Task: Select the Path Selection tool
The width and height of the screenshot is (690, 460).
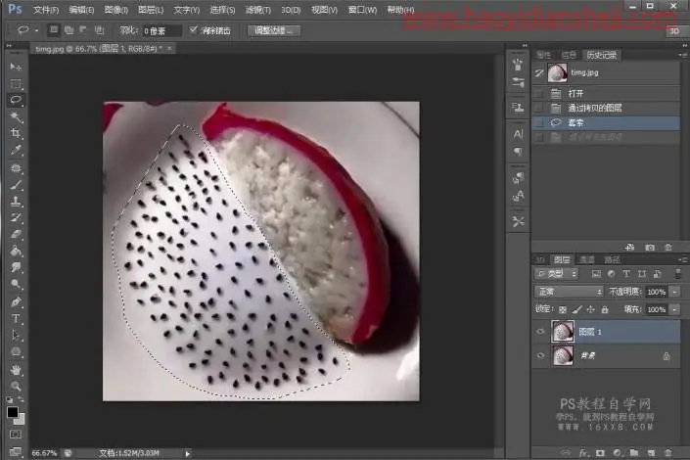Action: 16,336
